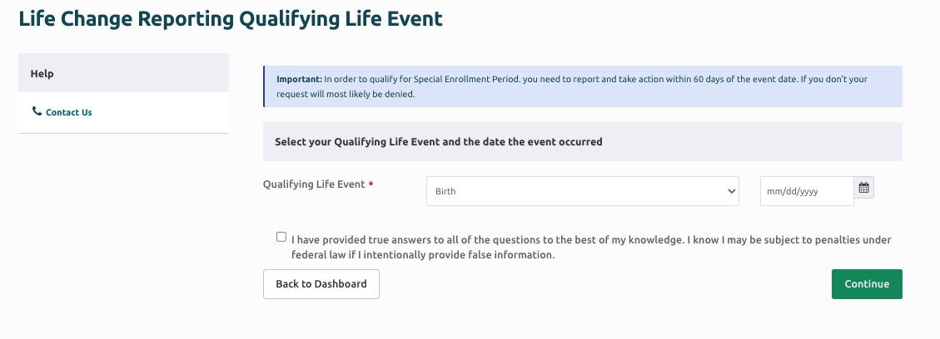Image resolution: width=940 pixels, height=339 pixels.
Task: Click the blue Important notice banner
Action: coord(583,86)
